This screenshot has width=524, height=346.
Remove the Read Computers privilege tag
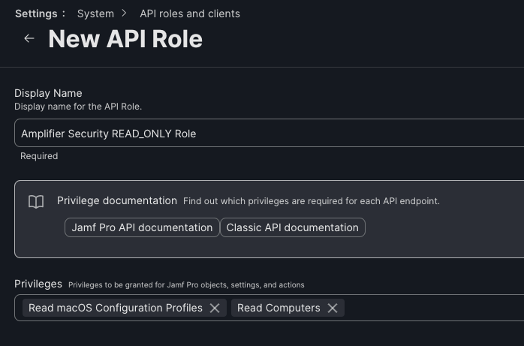point(332,308)
